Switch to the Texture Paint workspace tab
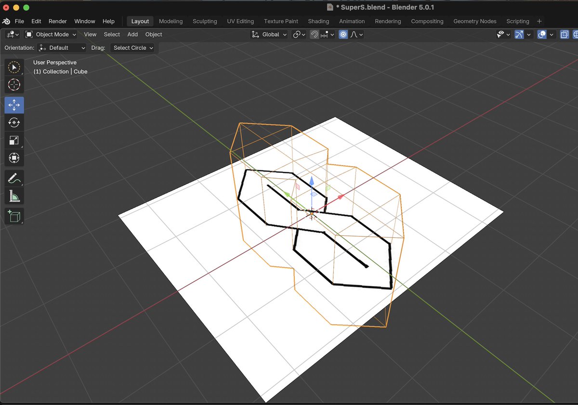Screen dimensions: 578x405 click(281, 21)
